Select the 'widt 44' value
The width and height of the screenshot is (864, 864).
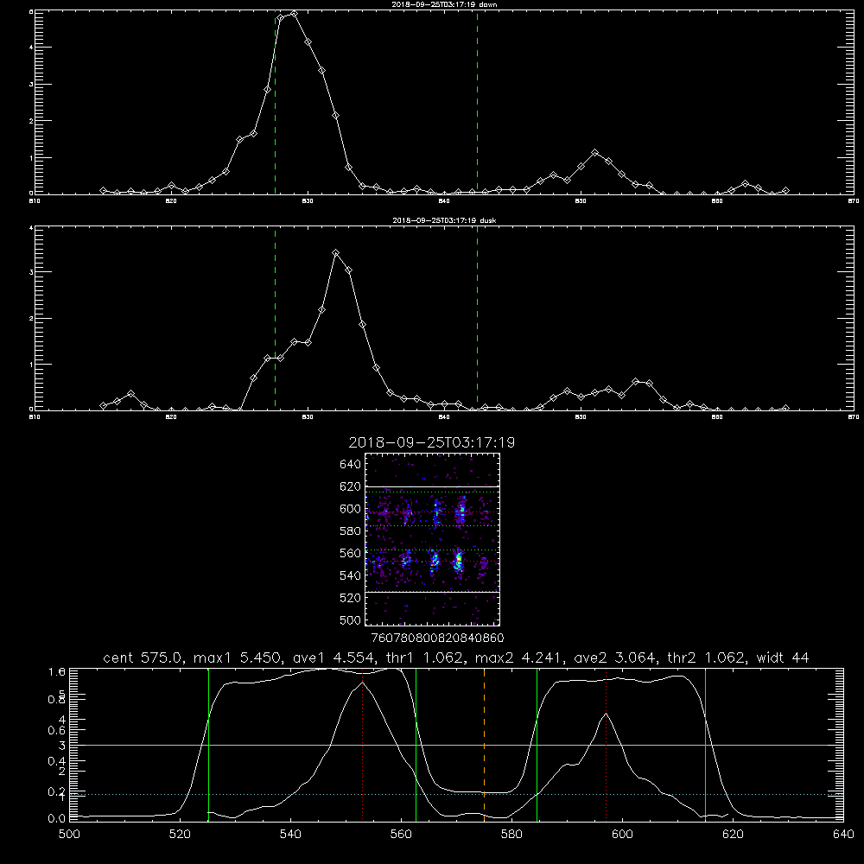coord(783,658)
